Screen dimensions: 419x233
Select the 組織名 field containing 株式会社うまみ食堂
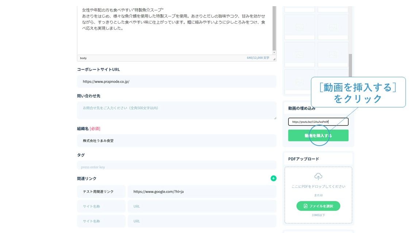click(177, 141)
